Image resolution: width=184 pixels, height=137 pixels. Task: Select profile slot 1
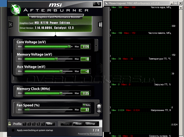pos(24,124)
